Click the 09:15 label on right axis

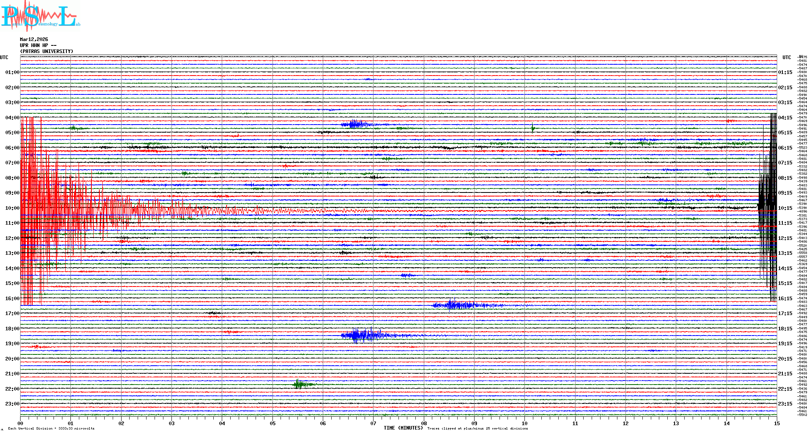(x=785, y=193)
